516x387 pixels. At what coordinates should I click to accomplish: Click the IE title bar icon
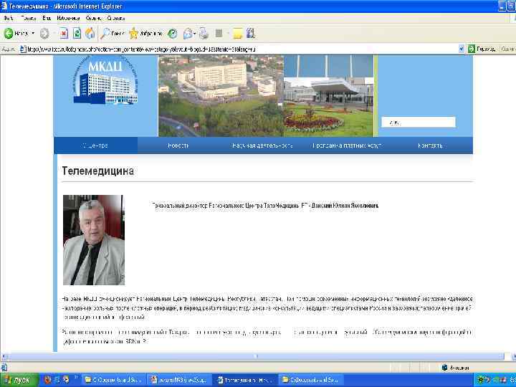point(4,6)
